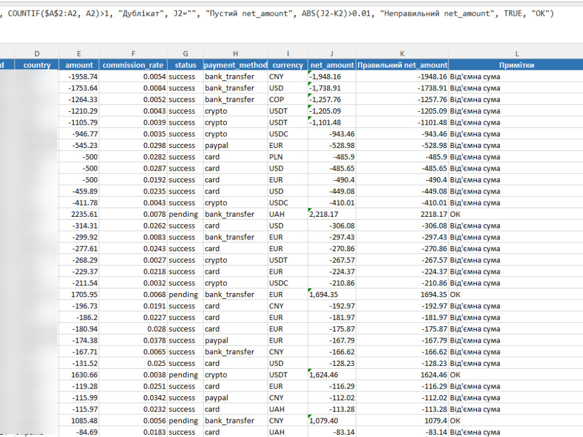Select net_amount cell -113.28
The image size is (583, 437).
332,409
